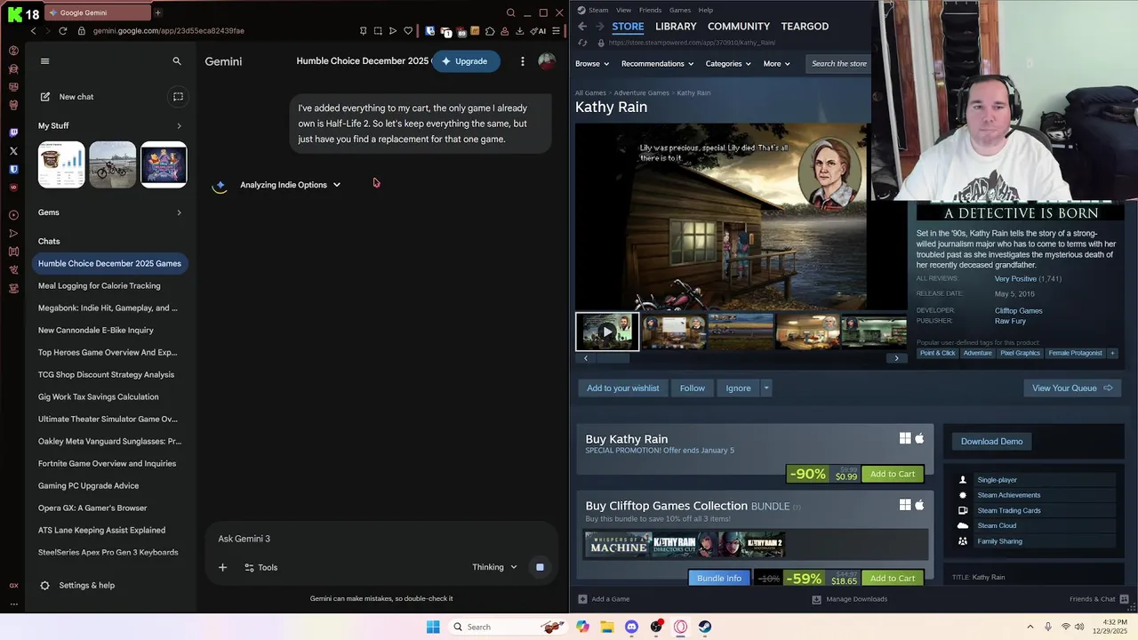Open the TEARGOD profile tab in Steam
The height and width of the screenshot is (640, 1138).
tap(805, 27)
